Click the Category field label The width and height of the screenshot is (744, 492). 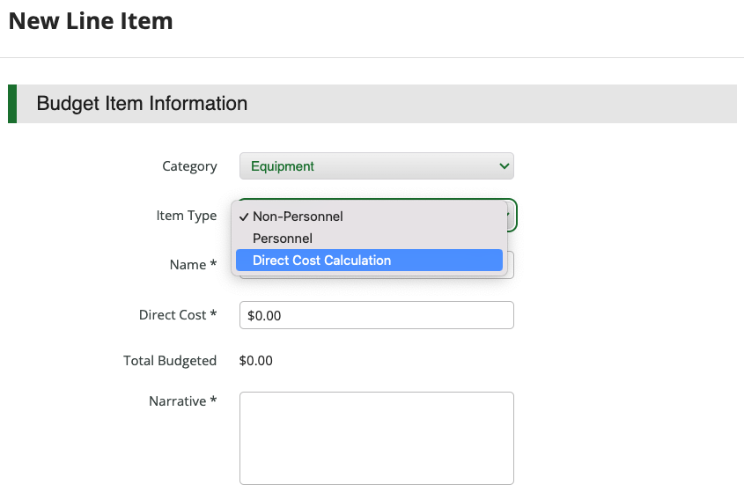pyautogui.click(x=189, y=166)
